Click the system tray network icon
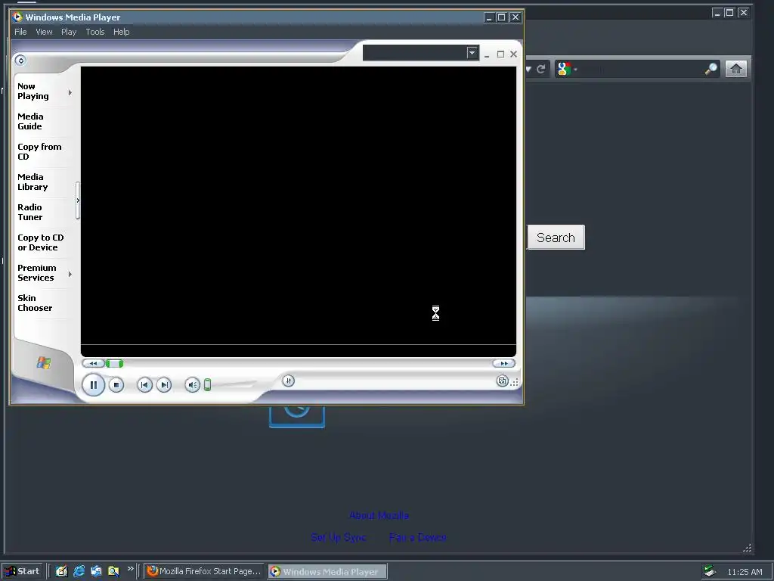The image size is (774, 581). (x=710, y=571)
